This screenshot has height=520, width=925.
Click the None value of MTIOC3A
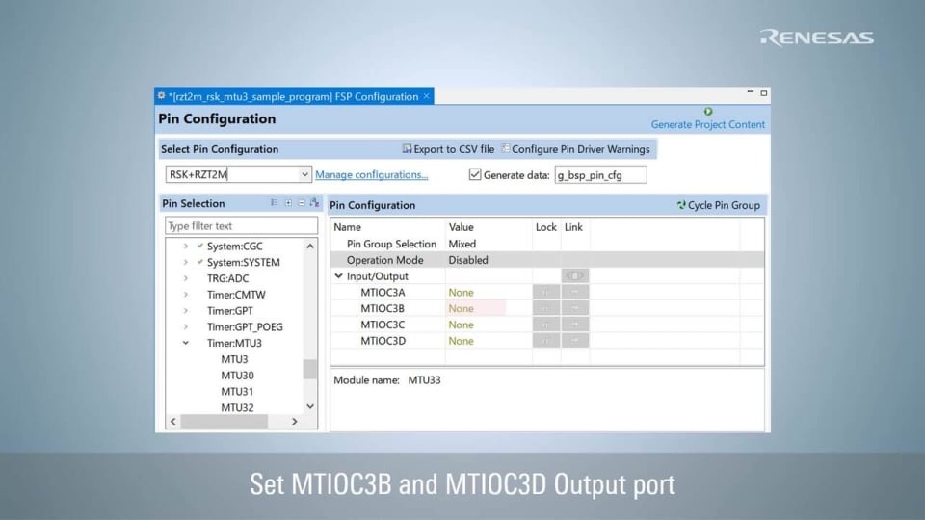tap(461, 293)
